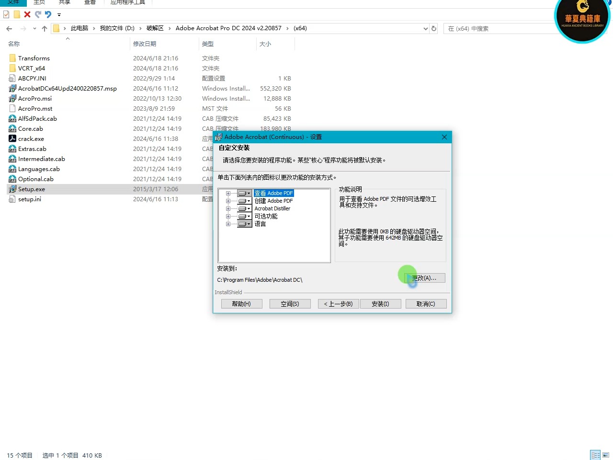
Task: Go forward with Explorer's forward arrow
Action: coord(23,29)
